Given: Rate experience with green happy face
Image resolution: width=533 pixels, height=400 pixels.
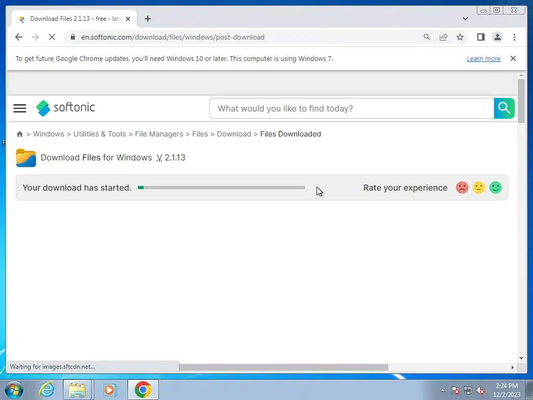Looking at the screenshot, I should tap(496, 187).
